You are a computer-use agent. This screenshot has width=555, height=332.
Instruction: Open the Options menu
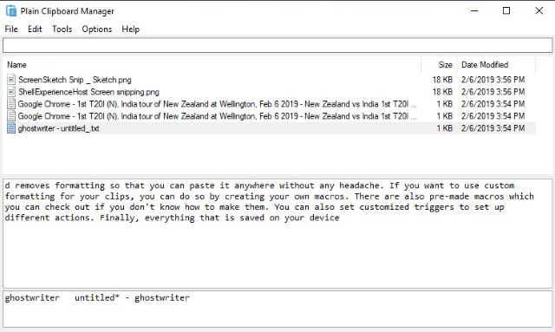[x=97, y=29]
